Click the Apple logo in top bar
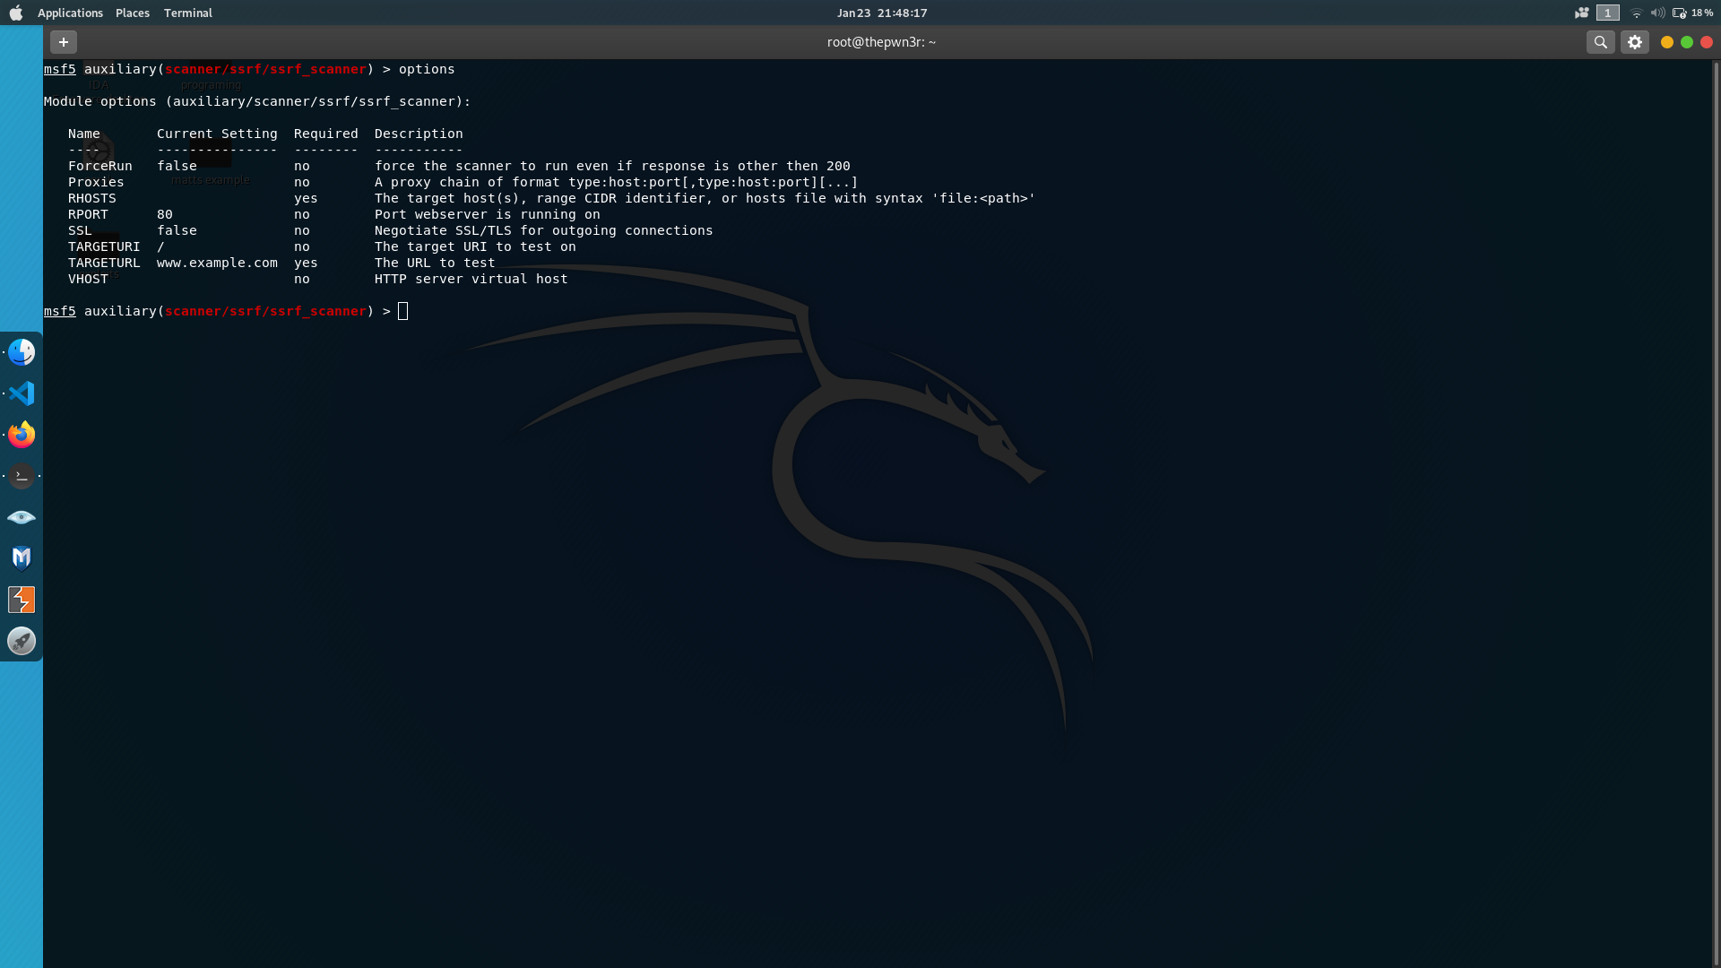 [16, 13]
